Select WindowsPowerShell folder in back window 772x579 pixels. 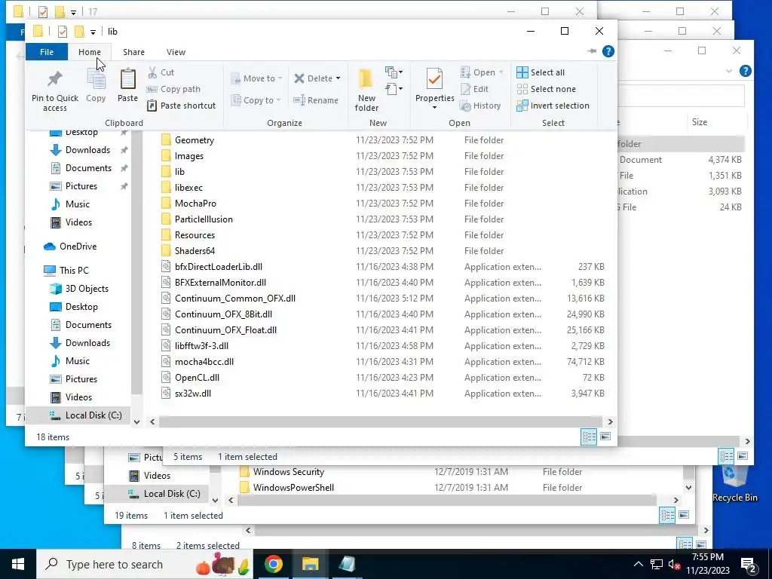(293, 488)
